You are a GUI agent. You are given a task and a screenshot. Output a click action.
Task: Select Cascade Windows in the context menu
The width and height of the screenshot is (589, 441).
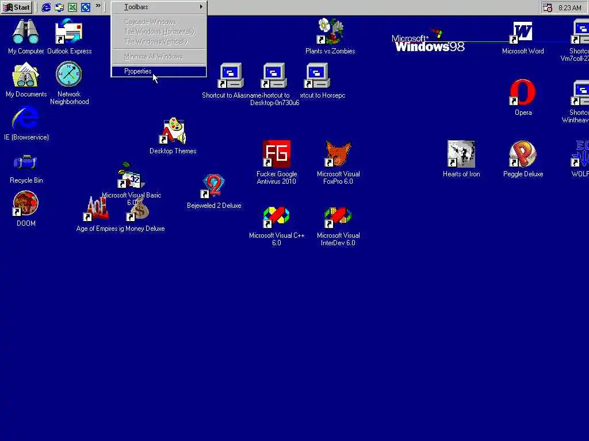tap(159, 22)
